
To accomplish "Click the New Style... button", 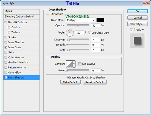I will (x=138, y=24).
